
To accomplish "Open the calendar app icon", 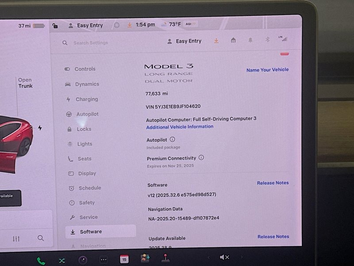I will 124,259.
